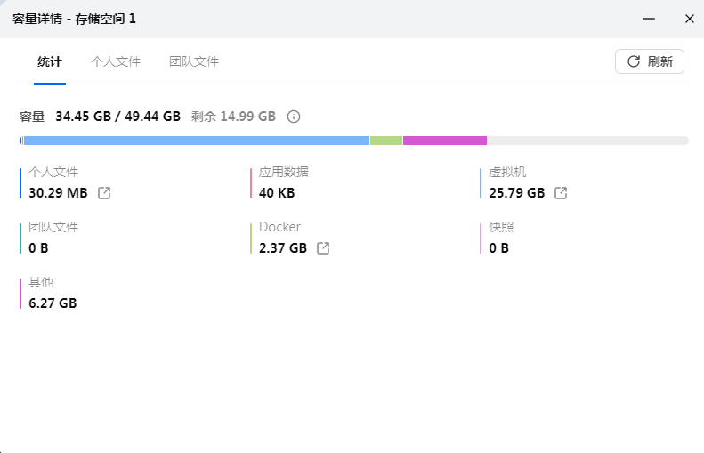The height and width of the screenshot is (453, 704).
Task: Click the refresh arrow icon
Action: 634,61
